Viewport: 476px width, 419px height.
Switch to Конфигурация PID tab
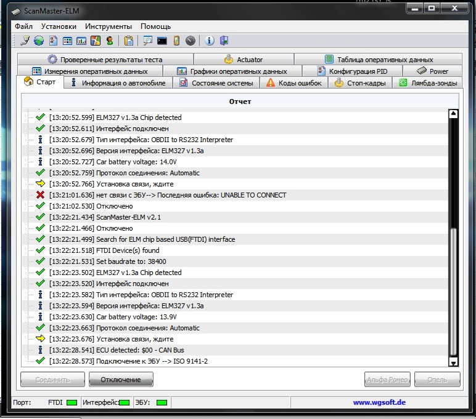[352, 71]
